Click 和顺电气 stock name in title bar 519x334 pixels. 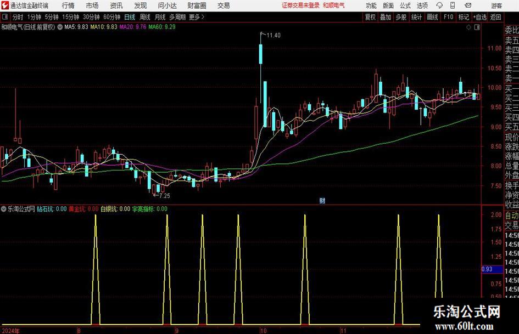pos(334,5)
